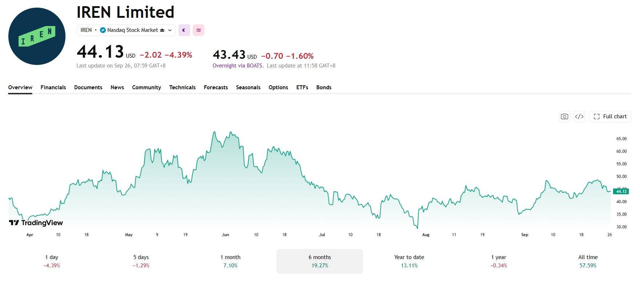Open the Full chart view
The width and height of the screenshot is (640, 283).
[x=610, y=116]
